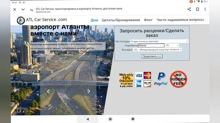This screenshot has height=123, width=220.
Task: Click the MasterCard logo
Action: pyautogui.click(x=147, y=75)
